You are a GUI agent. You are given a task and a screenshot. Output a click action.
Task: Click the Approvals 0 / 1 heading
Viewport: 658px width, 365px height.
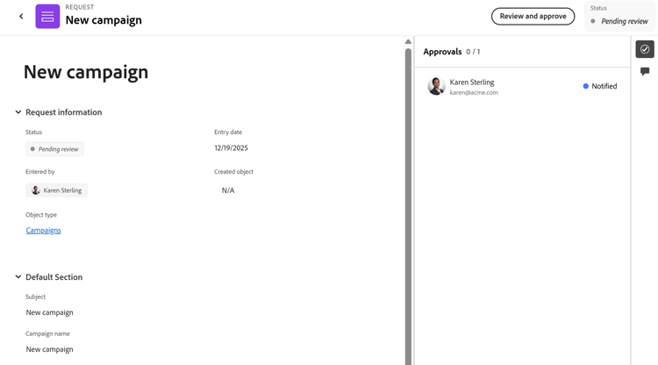tap(452, 52)
